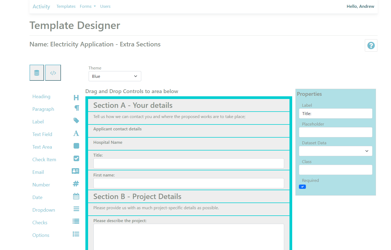Click the Placeholder input in Properties
Screen dimensions: 391x250
[x=335, y=132]
